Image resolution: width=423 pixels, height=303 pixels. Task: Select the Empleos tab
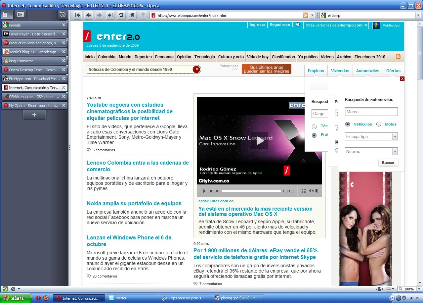pyautogui.click(x=316, y=71)
